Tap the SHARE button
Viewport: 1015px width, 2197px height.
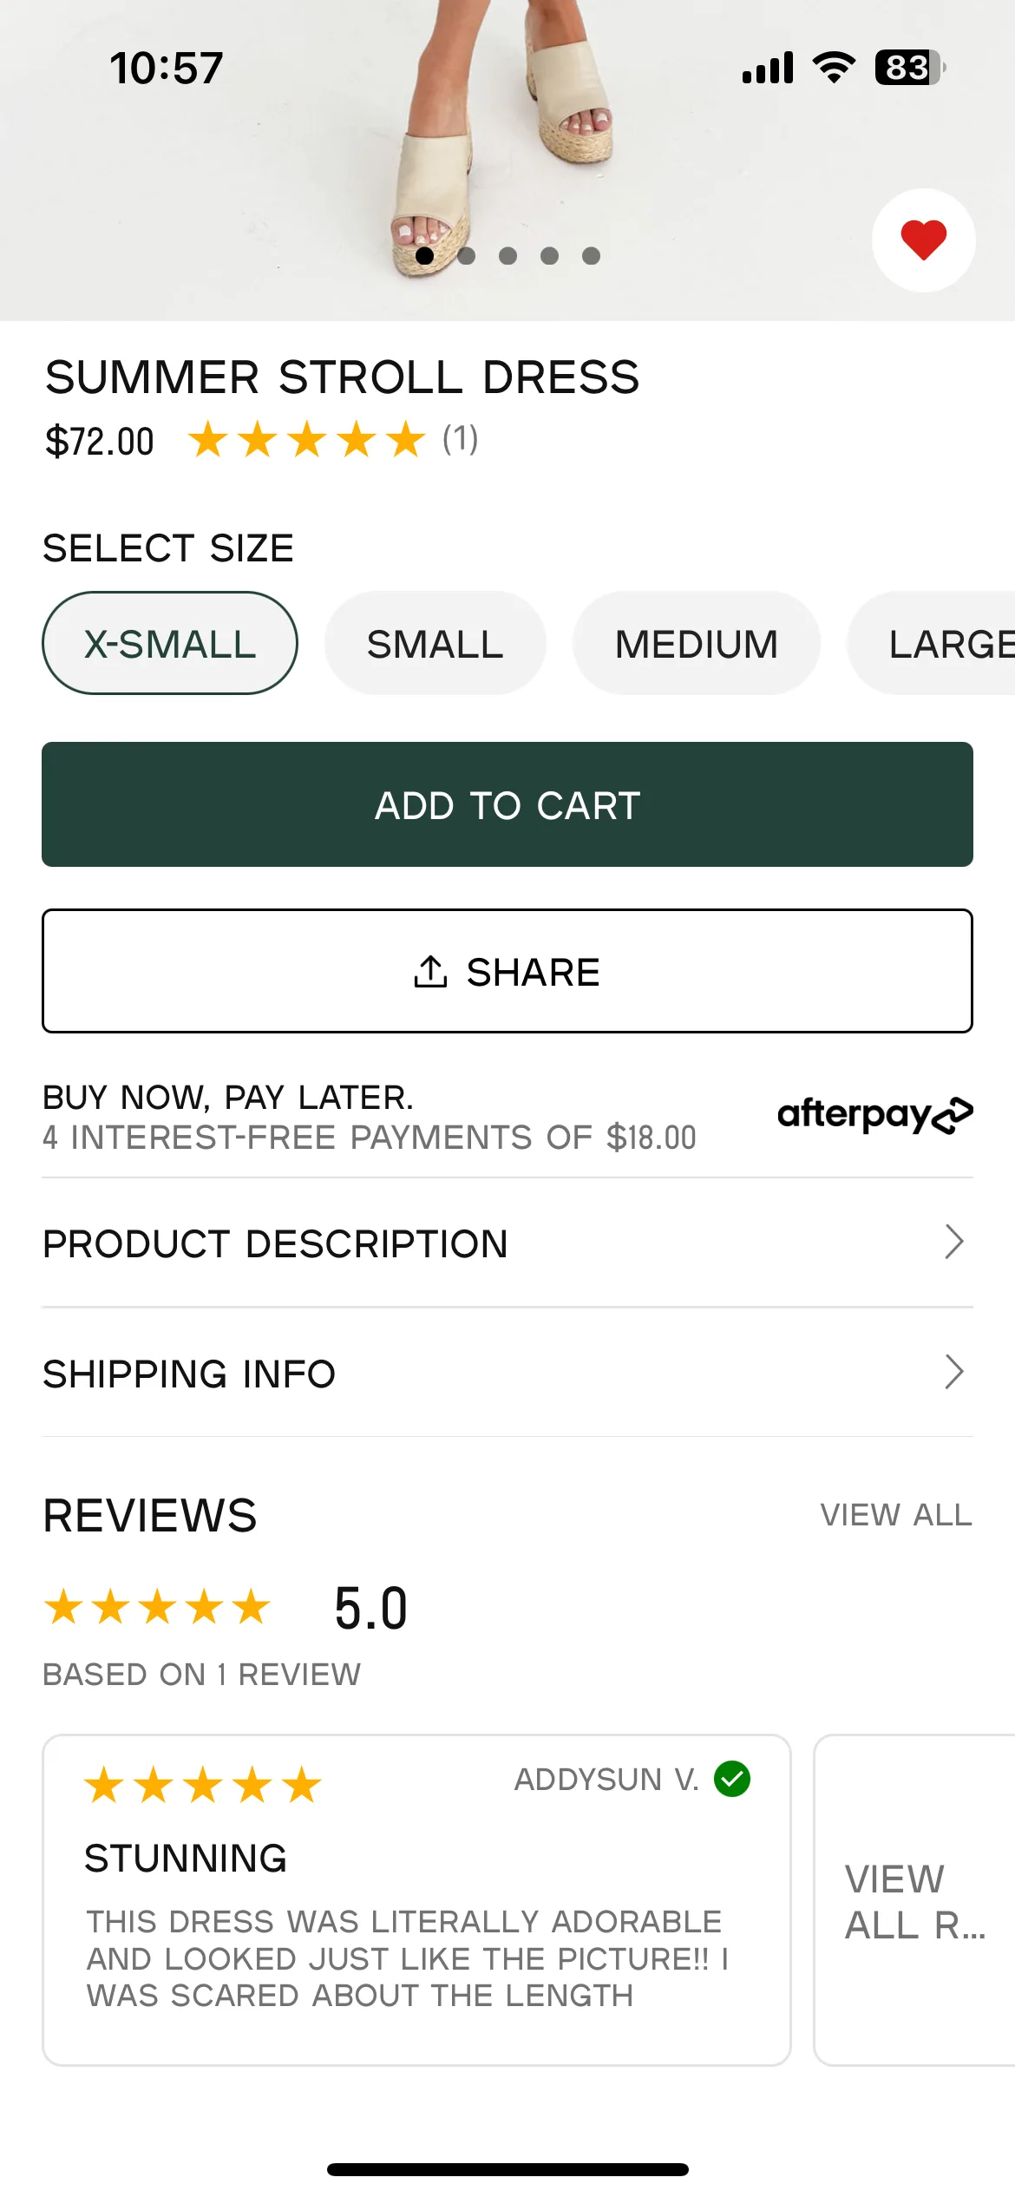tap(507, 971)
